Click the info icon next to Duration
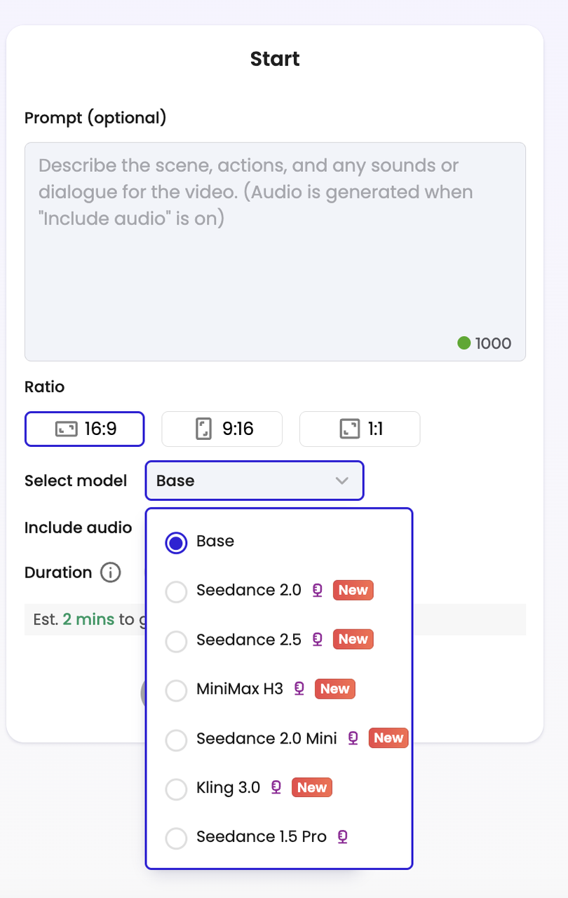 (110, 572)
